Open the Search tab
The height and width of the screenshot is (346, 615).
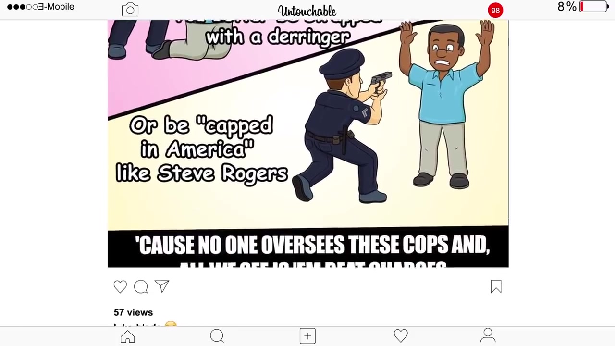pos(217,336)
